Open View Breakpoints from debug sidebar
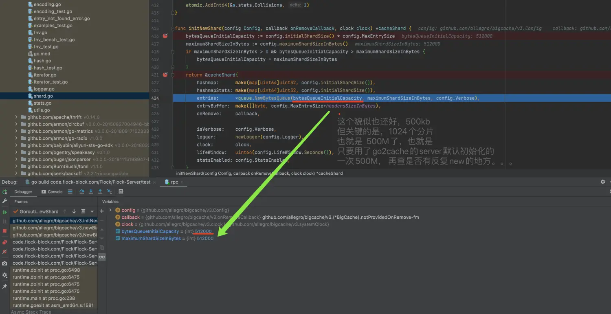 coord(5,242)
